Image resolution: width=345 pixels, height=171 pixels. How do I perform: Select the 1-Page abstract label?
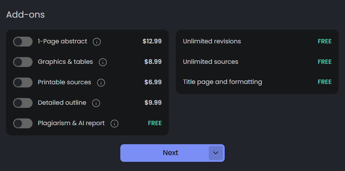click(x=63, y=41)
